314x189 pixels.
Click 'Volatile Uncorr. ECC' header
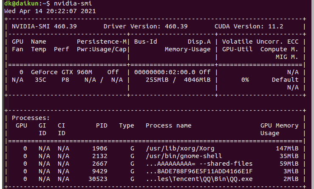(x=260, y=42)
